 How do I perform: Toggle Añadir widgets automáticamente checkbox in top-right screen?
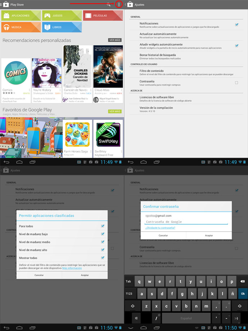point(236,46)
